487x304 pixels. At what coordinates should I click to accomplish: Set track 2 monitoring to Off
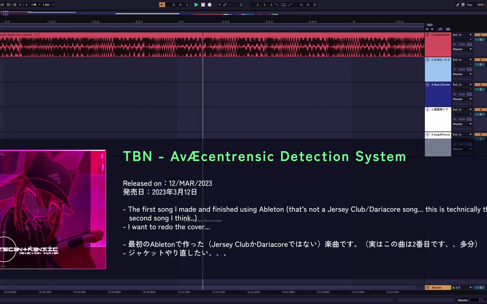coord(469,69)
